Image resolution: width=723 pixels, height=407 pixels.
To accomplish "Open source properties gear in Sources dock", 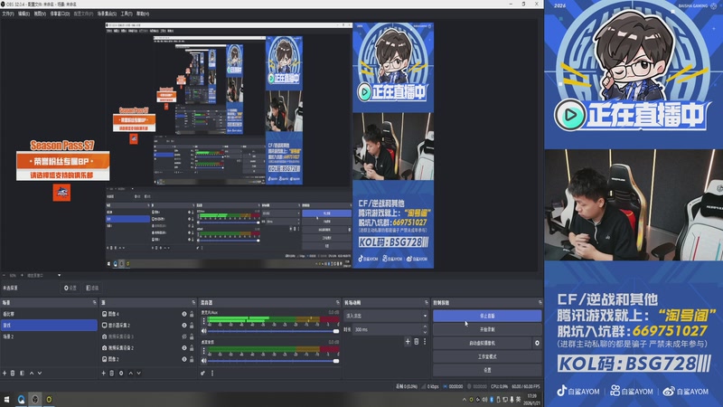I will click(x=121, y=373).
